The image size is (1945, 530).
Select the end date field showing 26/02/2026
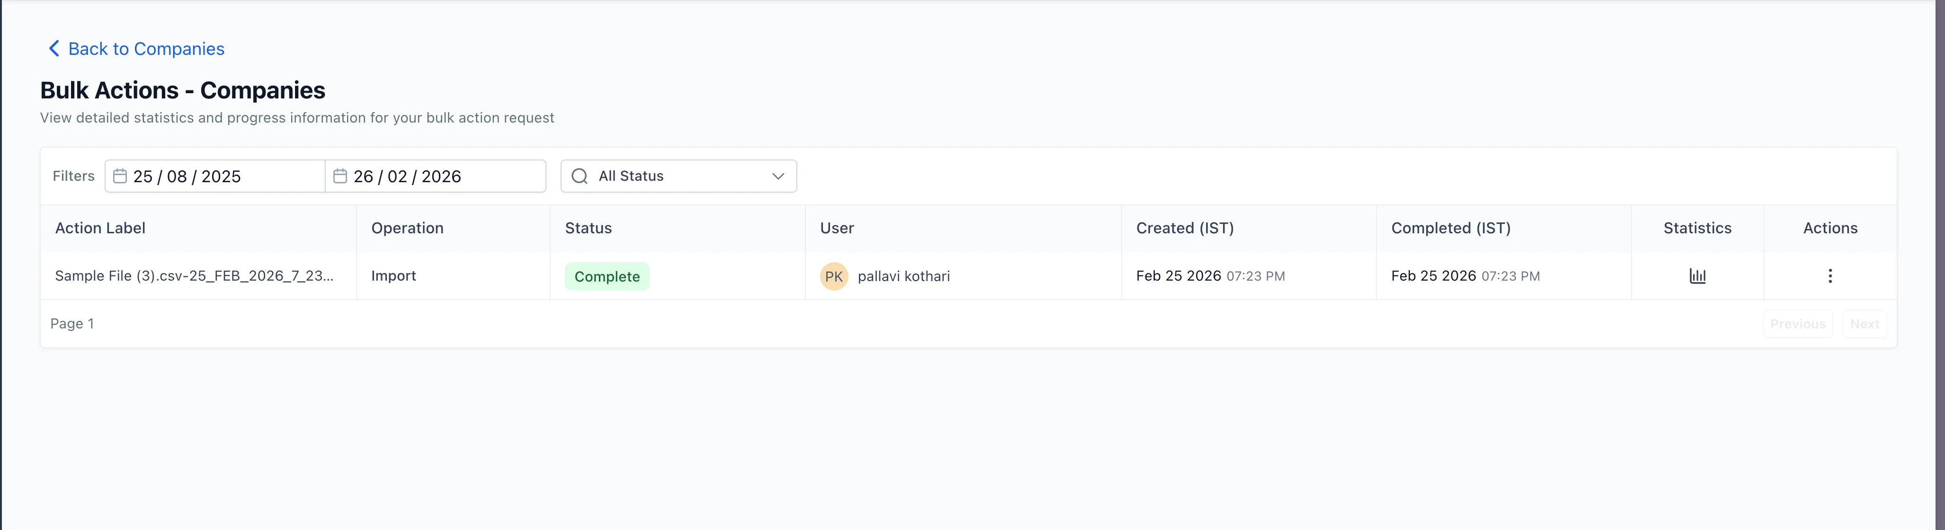pos(435,176)
